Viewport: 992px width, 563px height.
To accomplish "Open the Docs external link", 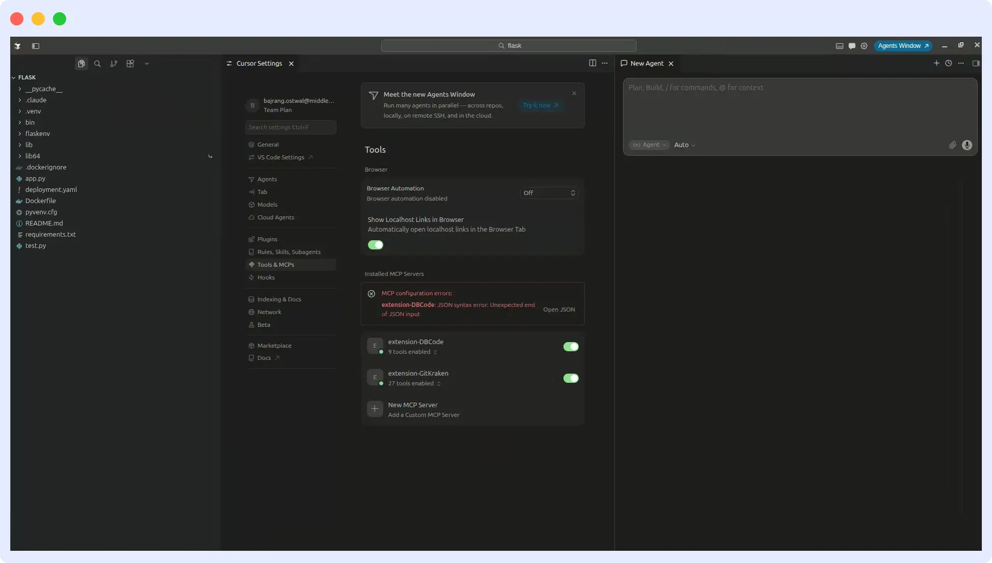I will pos(291,358).
